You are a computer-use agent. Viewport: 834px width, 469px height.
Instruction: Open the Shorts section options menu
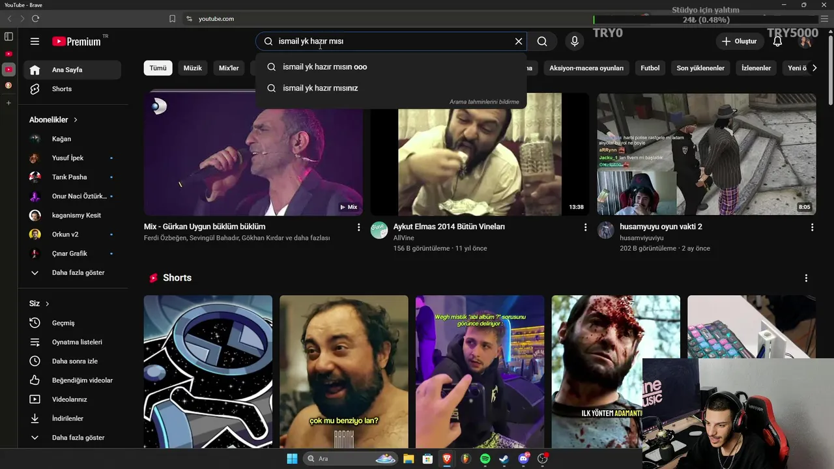[806, 278]
